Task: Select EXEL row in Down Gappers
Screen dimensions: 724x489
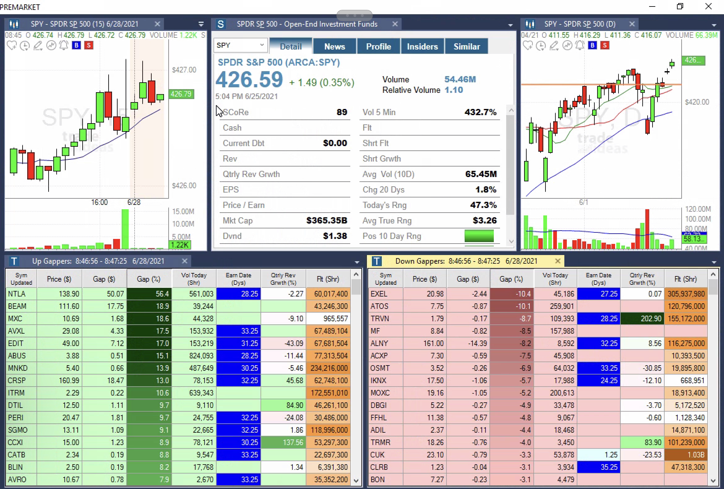Action: [537, 294]
